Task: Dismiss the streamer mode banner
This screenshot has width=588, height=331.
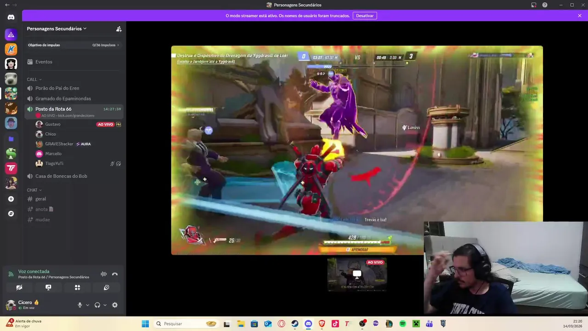Action: coord(580,16)
